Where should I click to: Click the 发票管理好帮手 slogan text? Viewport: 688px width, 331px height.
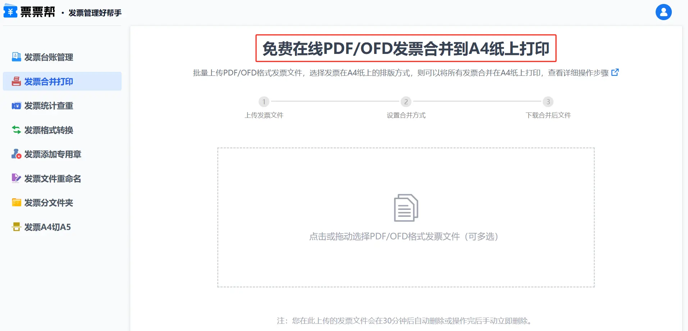[95, 13]
